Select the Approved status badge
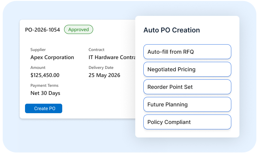Viewport: 257px width, 153px height. [78, 29]
